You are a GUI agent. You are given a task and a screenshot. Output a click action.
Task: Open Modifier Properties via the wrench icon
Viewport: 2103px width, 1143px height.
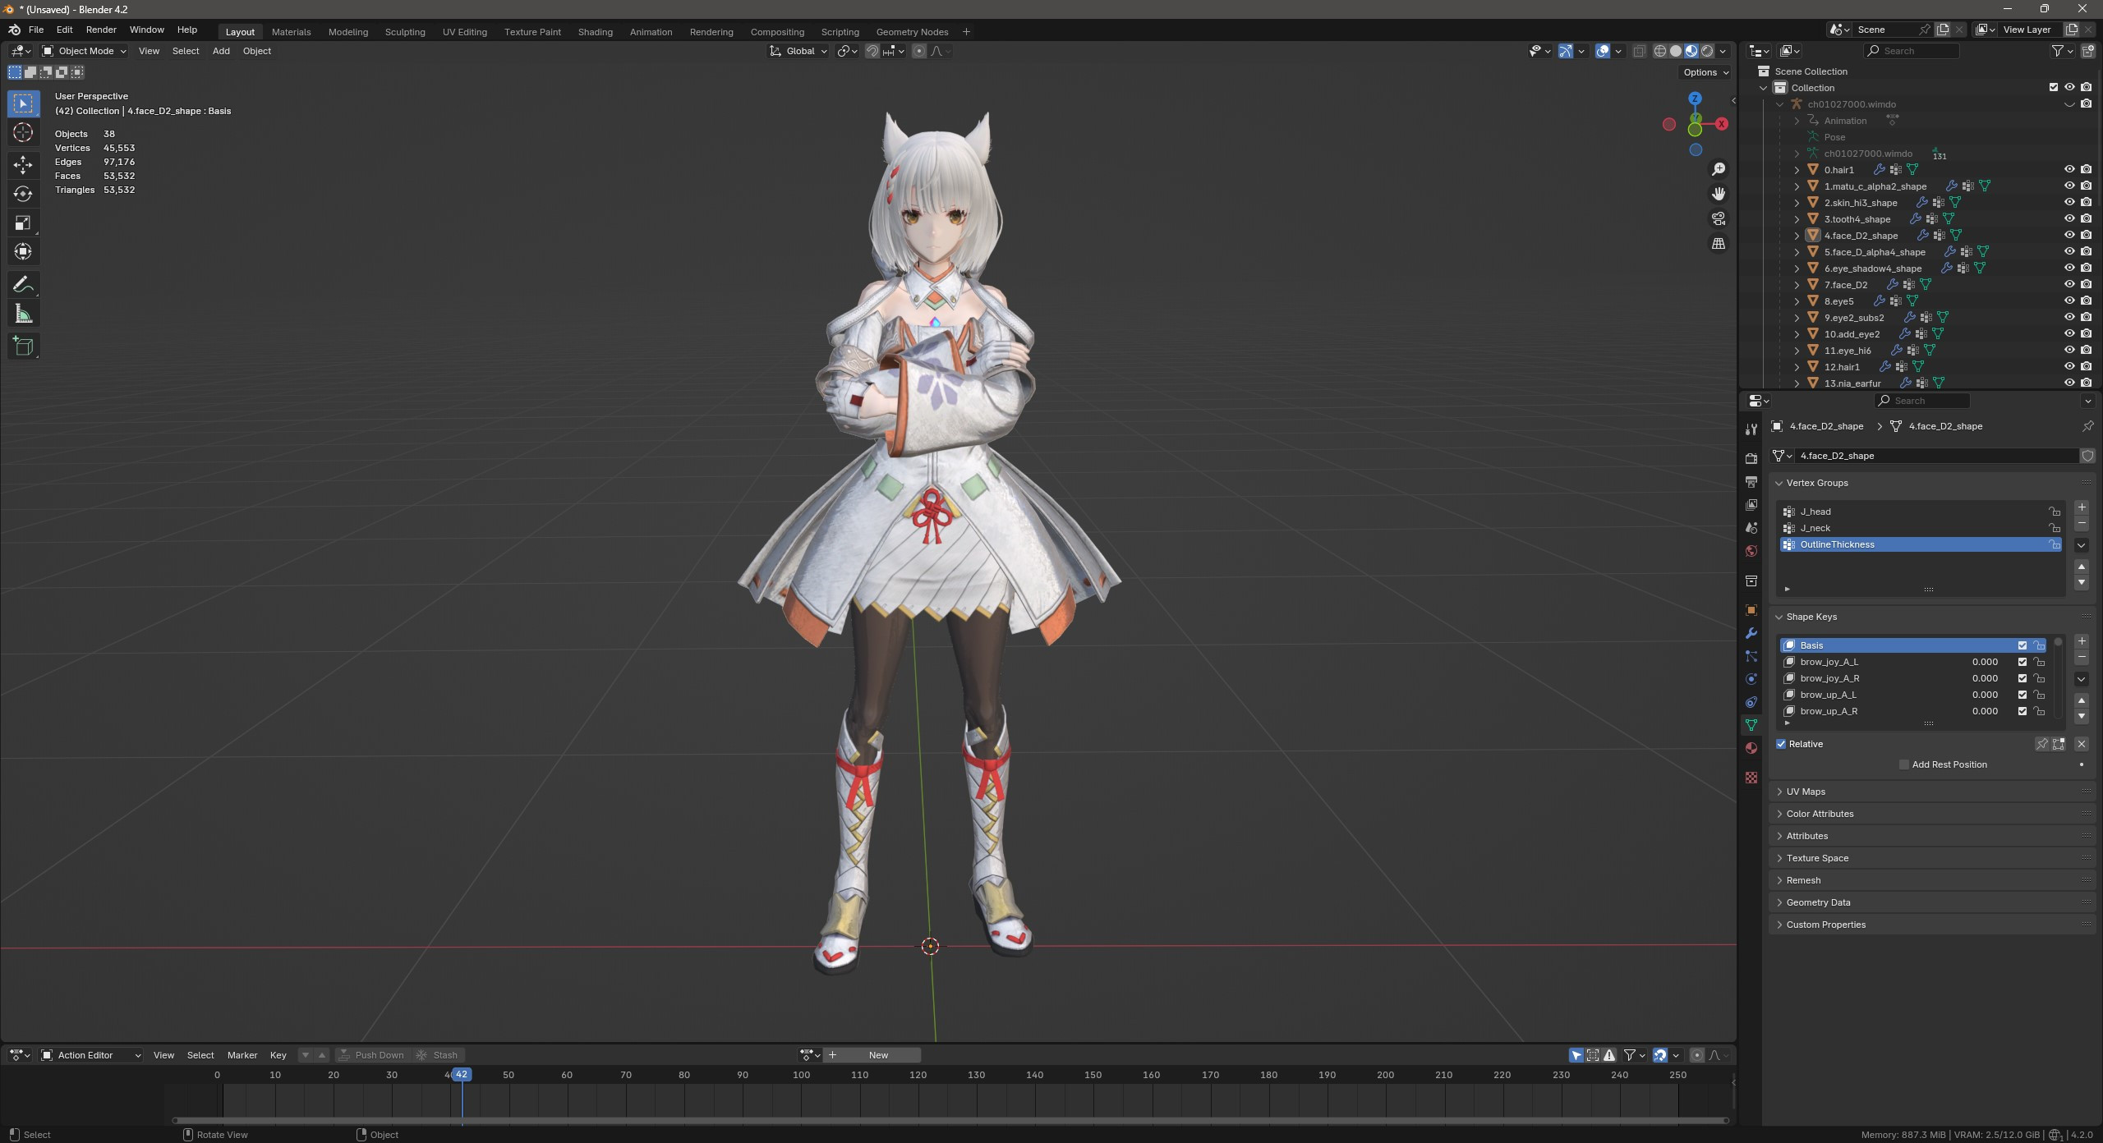coord(1751,633)
